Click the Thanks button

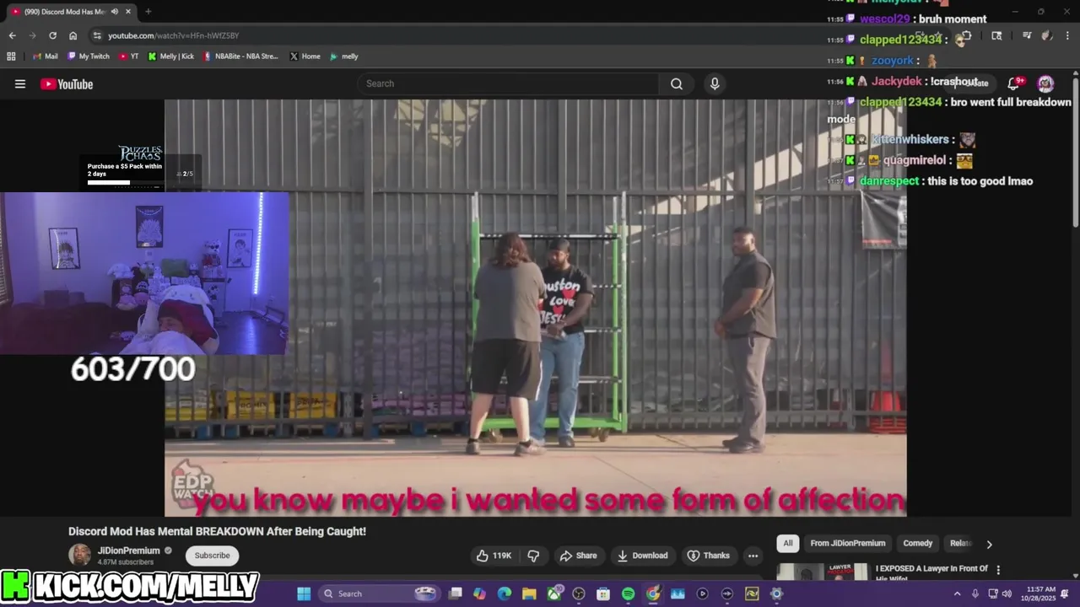tap(708, 556)
